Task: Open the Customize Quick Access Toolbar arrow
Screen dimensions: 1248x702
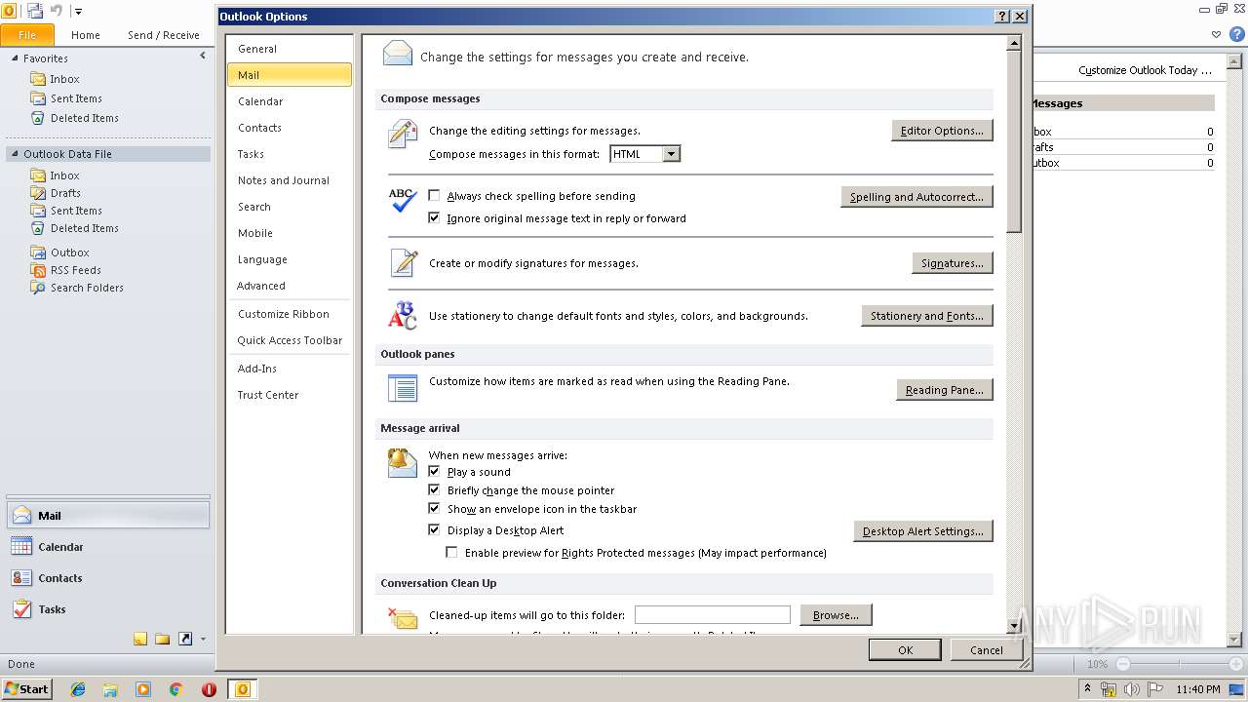Action: click(x=78, y=12)
